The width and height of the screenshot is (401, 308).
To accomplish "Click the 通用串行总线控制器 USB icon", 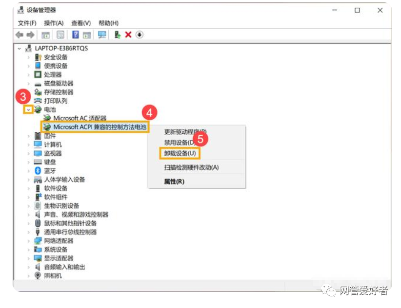I will tap(38, 232).
